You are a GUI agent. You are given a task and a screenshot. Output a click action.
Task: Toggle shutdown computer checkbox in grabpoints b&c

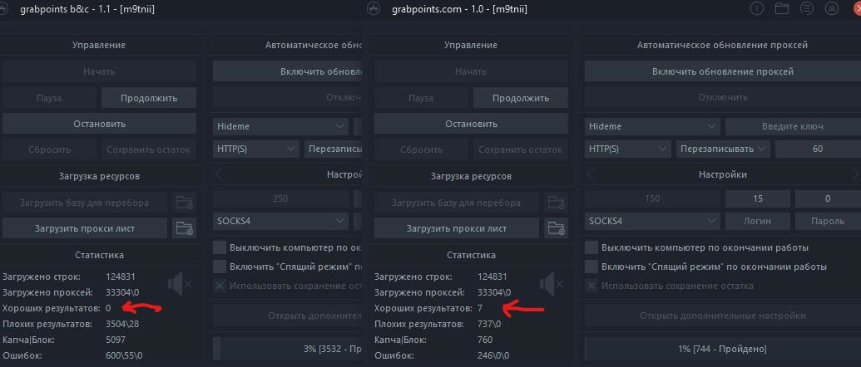pyautogui.click(x=220, y=247)
